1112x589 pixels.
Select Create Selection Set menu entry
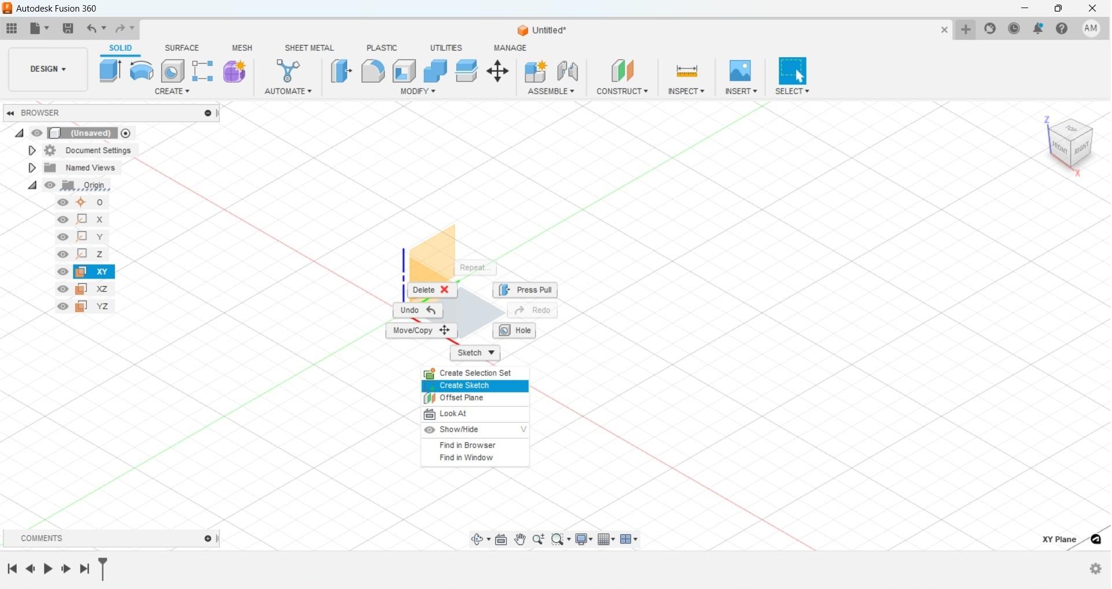click(476, 373)
